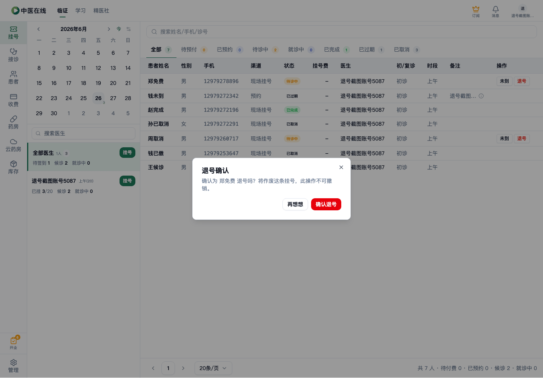
Task: Open the 库存 inventory sidebar icon
Action: (x=13, y=168)
